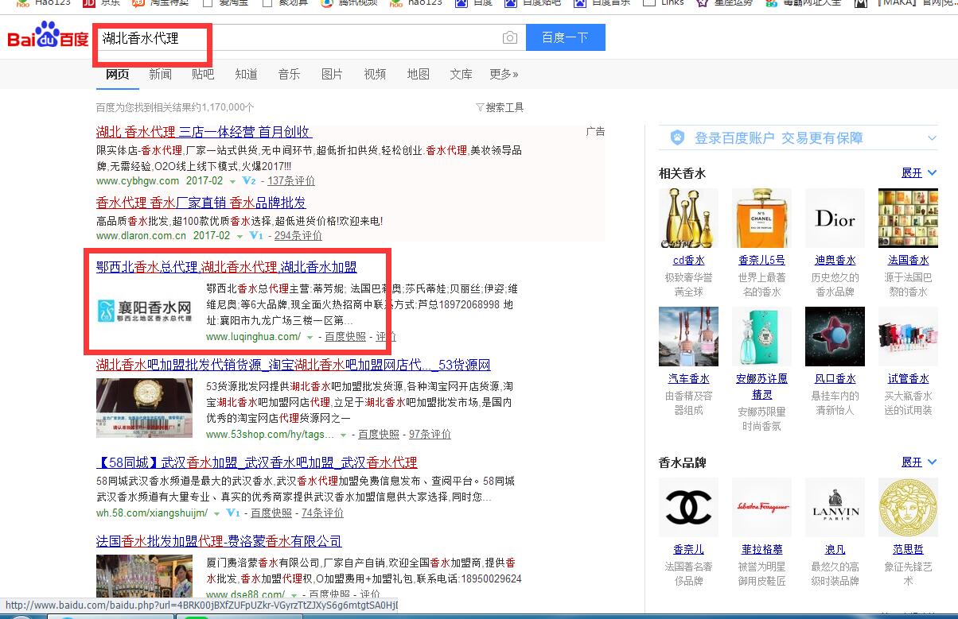Click the 百度一下 search button
958x619 pixels.
pyautogui.click(x=566, y=37)
